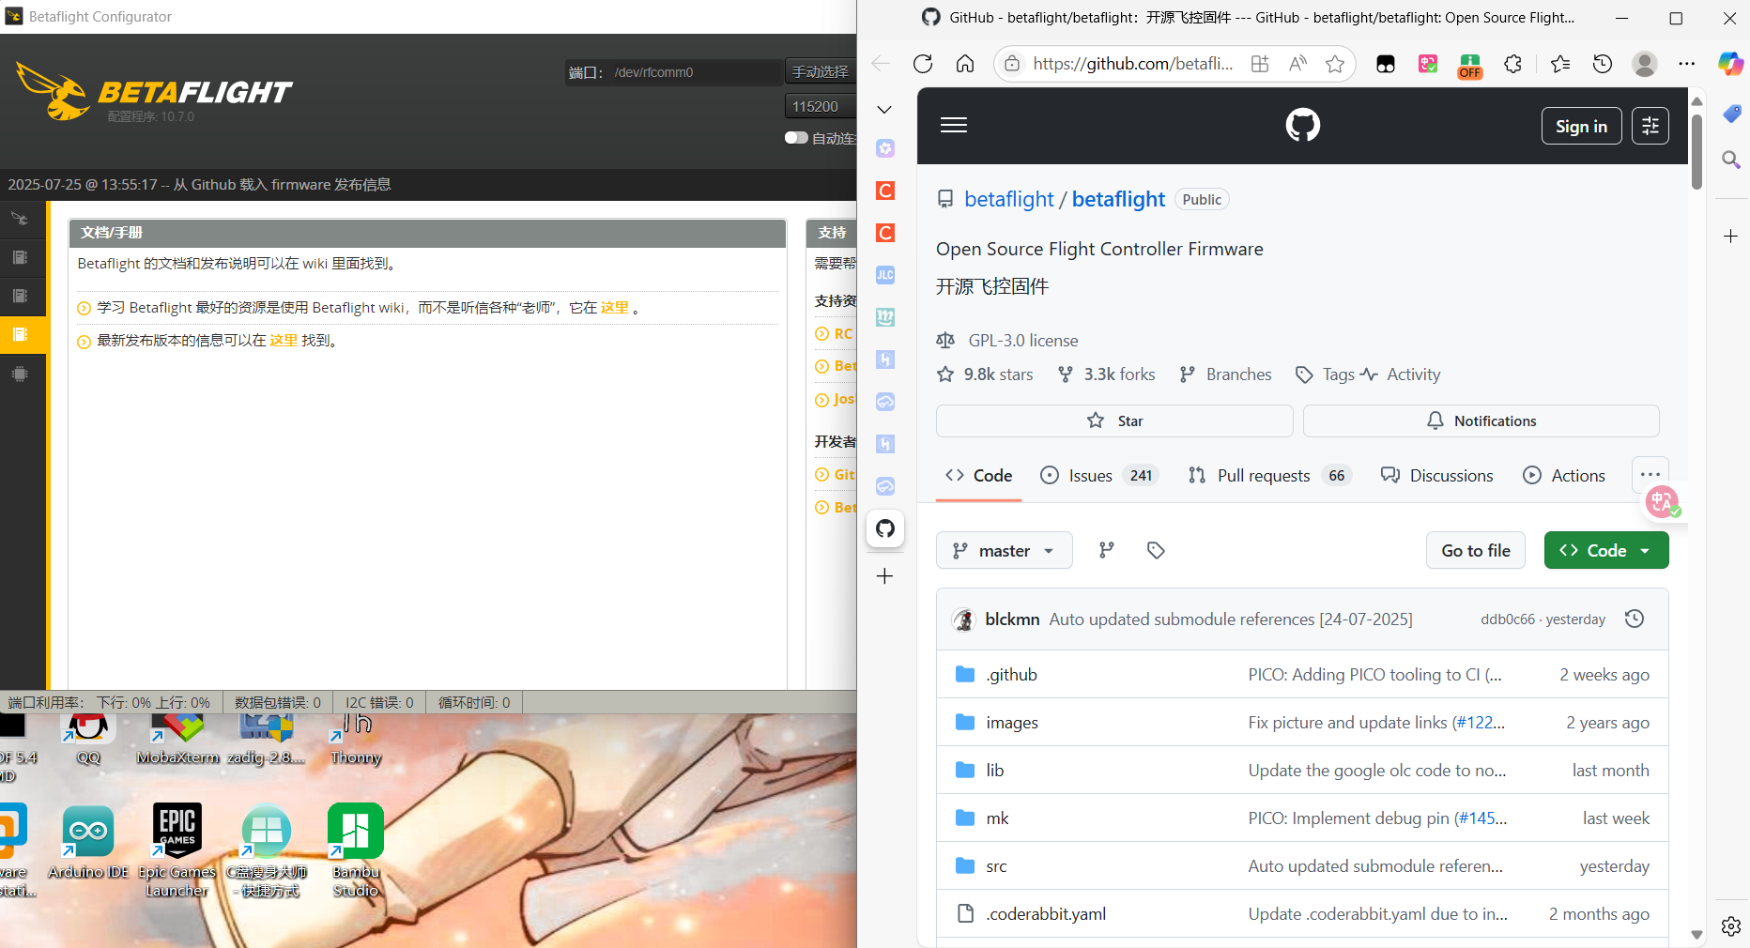
Task: Open the Activity link
Action: (x=1400, y=375)
